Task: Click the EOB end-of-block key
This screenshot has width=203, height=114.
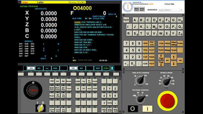Action: (145, 63)
